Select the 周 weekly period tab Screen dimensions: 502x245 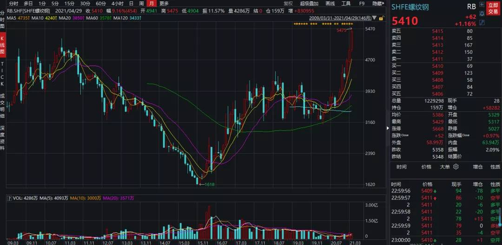(x=141, y=4)
